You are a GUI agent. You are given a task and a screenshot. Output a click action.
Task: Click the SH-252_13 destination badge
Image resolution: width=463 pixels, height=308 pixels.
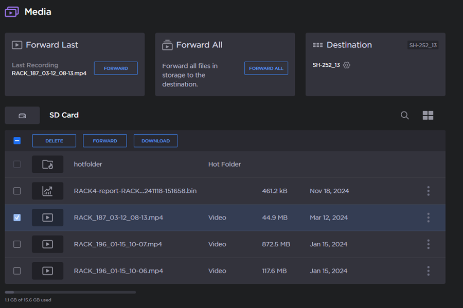[423, 45]
